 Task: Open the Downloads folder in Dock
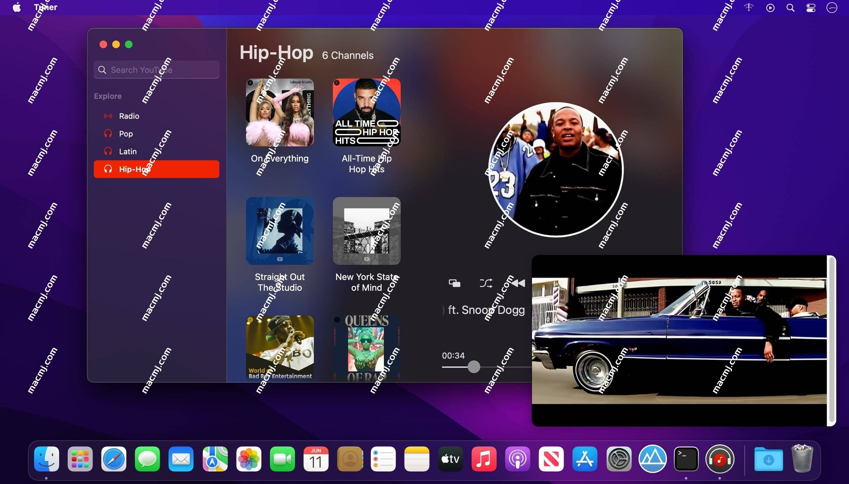768,459
